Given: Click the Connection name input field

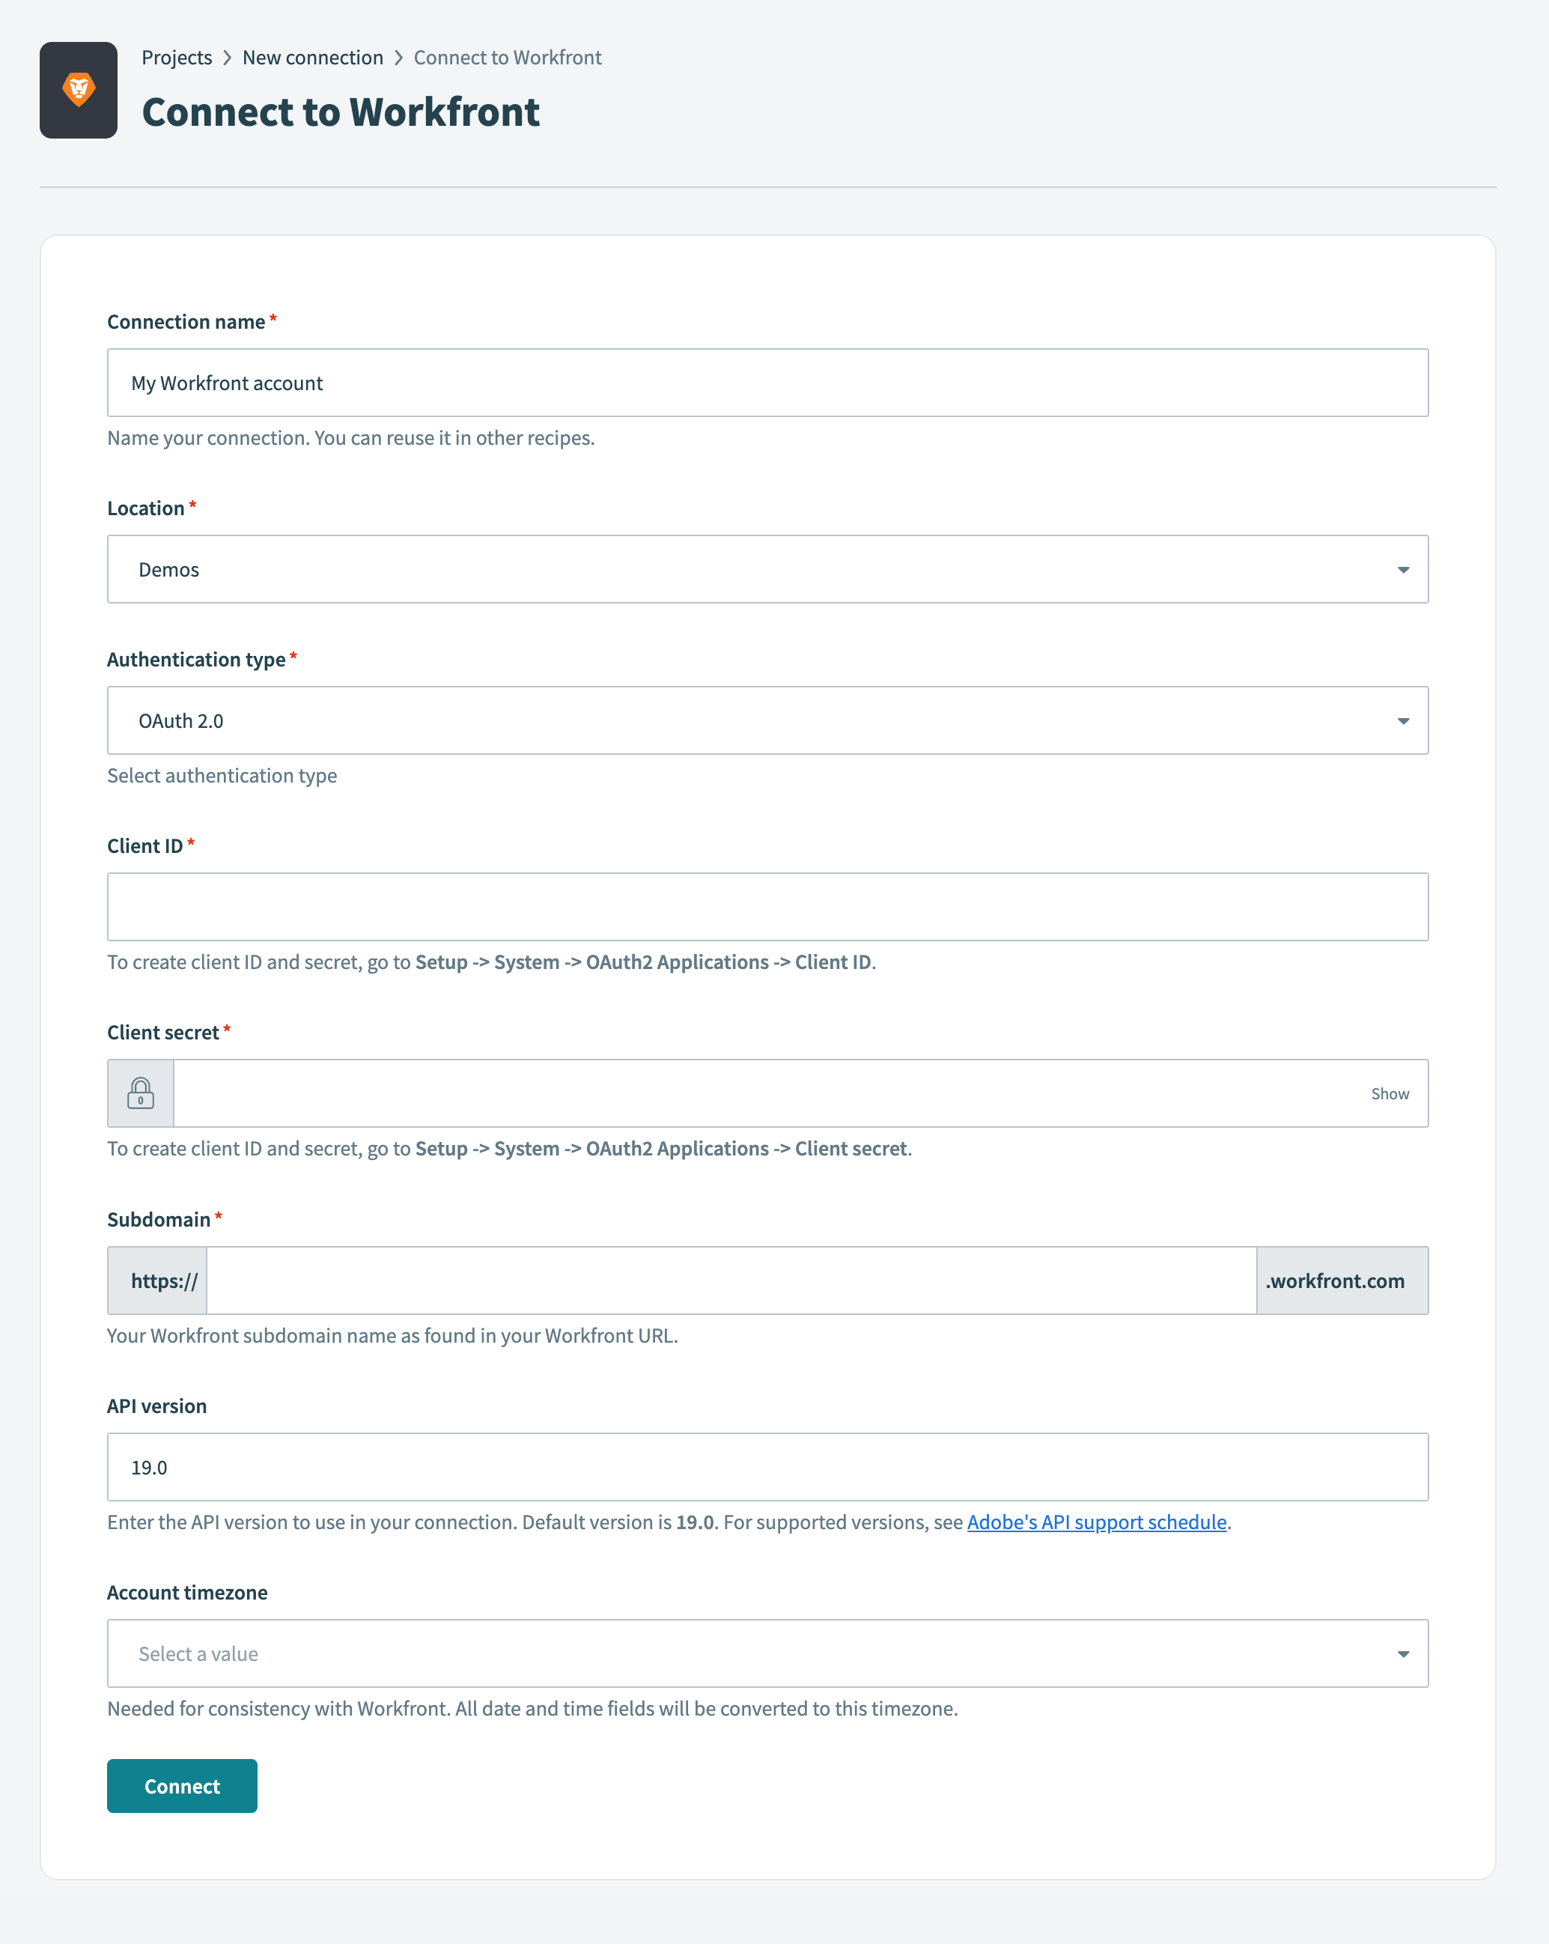Looking at the screenshot, I should pyautogui.click(x=767, y=383).
